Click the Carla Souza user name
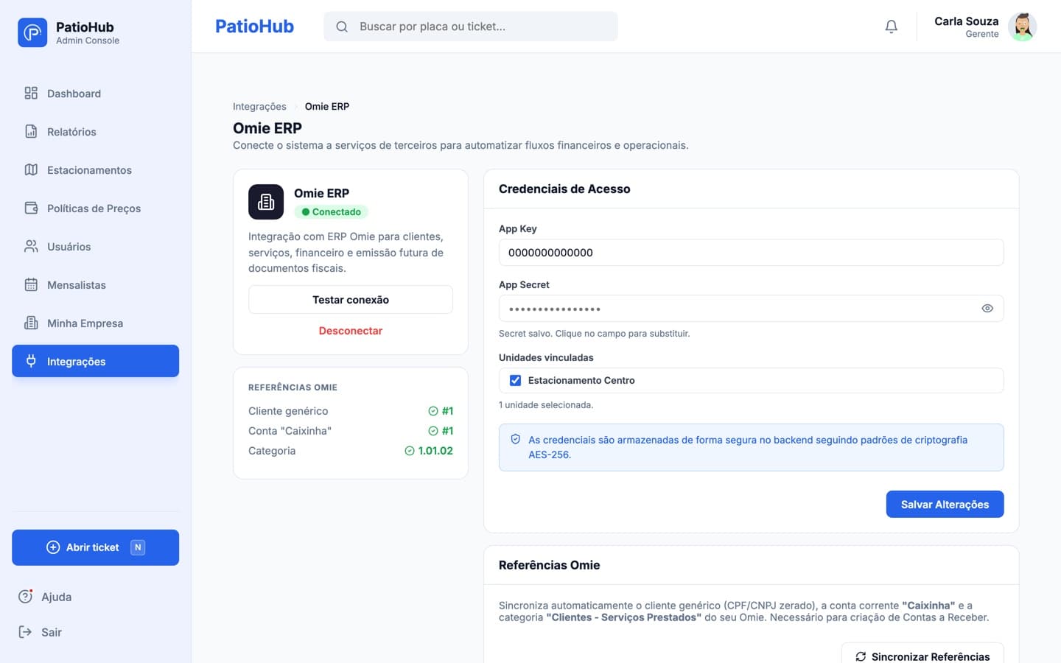 [x=966, y=21]
